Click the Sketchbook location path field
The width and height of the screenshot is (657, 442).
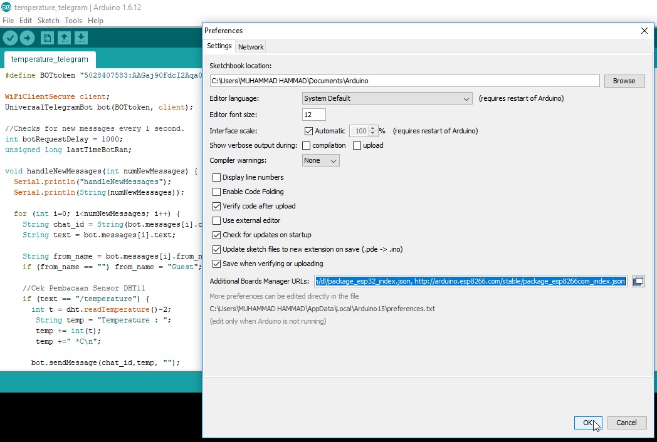tap(405, 81)
